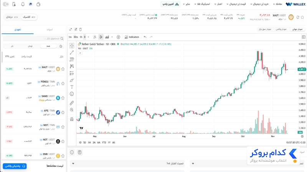Open the Fibonacci retracement tools
This screenshot has width=307, height=172.
[72, 59]
